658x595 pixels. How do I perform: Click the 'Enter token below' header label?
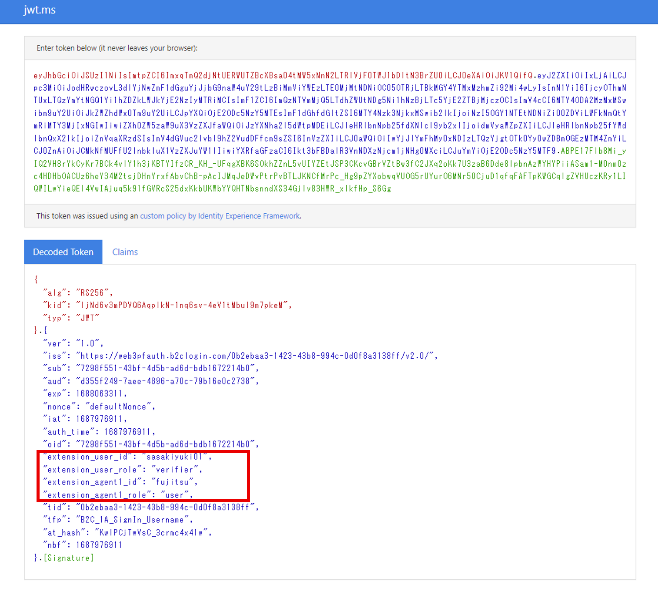coord(117,48)
